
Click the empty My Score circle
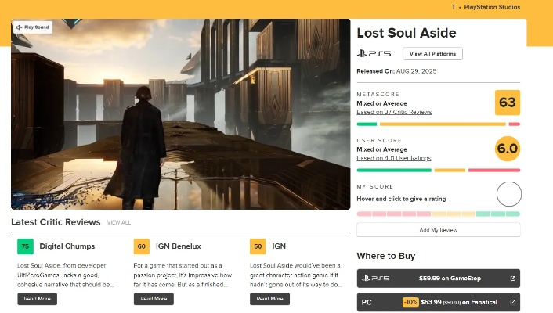click(x=508, y=193)
